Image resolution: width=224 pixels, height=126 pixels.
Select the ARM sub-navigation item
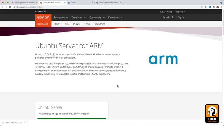[67, 24]
